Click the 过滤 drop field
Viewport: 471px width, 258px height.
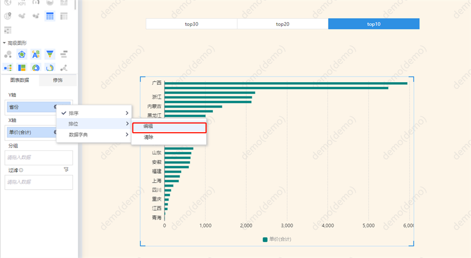39,182
